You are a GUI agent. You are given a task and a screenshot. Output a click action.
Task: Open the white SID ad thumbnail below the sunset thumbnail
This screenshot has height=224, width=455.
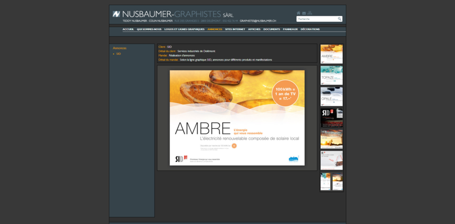pos(331,160)
